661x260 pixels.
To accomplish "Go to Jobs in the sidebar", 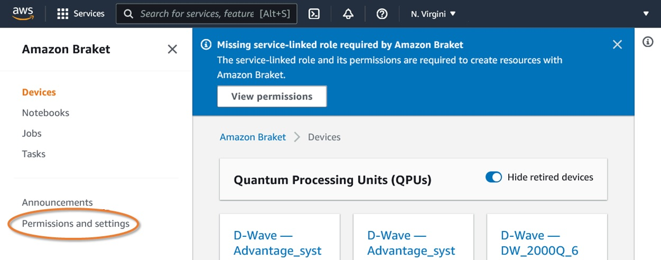I will tap(32, 133).
